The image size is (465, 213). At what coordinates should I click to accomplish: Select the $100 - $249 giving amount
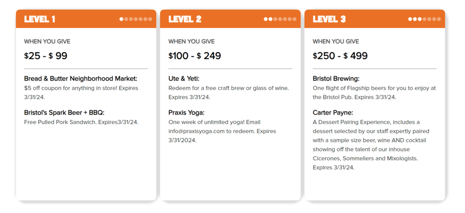tap(194, 56)
